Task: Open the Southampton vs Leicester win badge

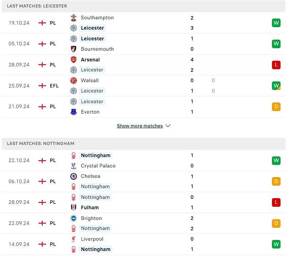Action: (276, 23)
